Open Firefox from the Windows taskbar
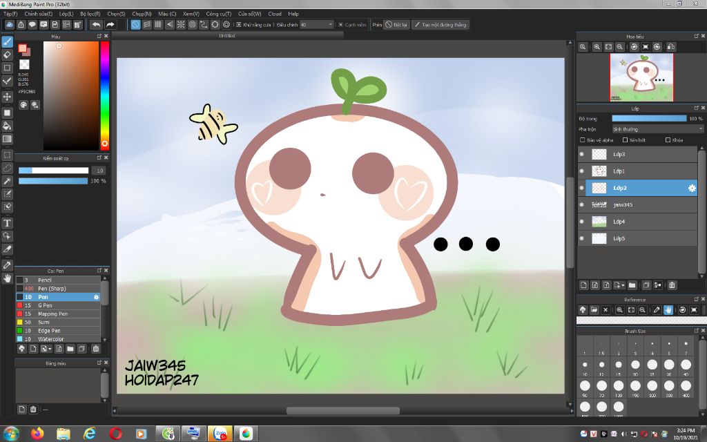 [x=37, y=434]
